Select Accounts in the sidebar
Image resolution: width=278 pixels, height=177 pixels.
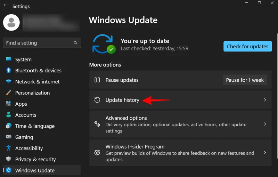tap(42, 115)
